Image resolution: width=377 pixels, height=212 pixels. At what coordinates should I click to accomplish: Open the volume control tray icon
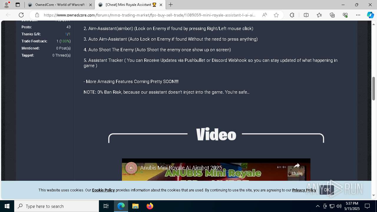339,206
